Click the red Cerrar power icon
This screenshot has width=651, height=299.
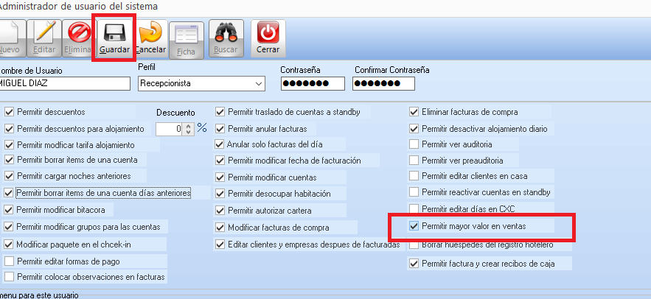click(x=268, y=34)
